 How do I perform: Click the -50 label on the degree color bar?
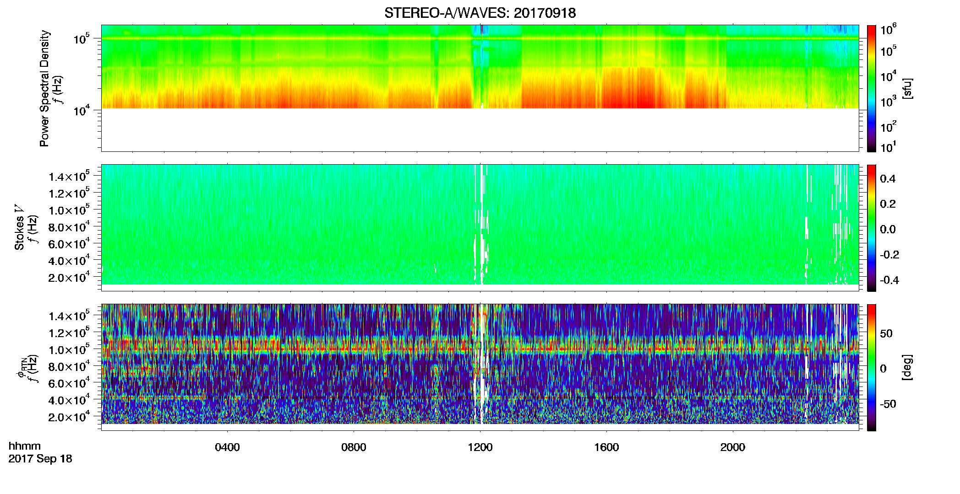point(888,404)
